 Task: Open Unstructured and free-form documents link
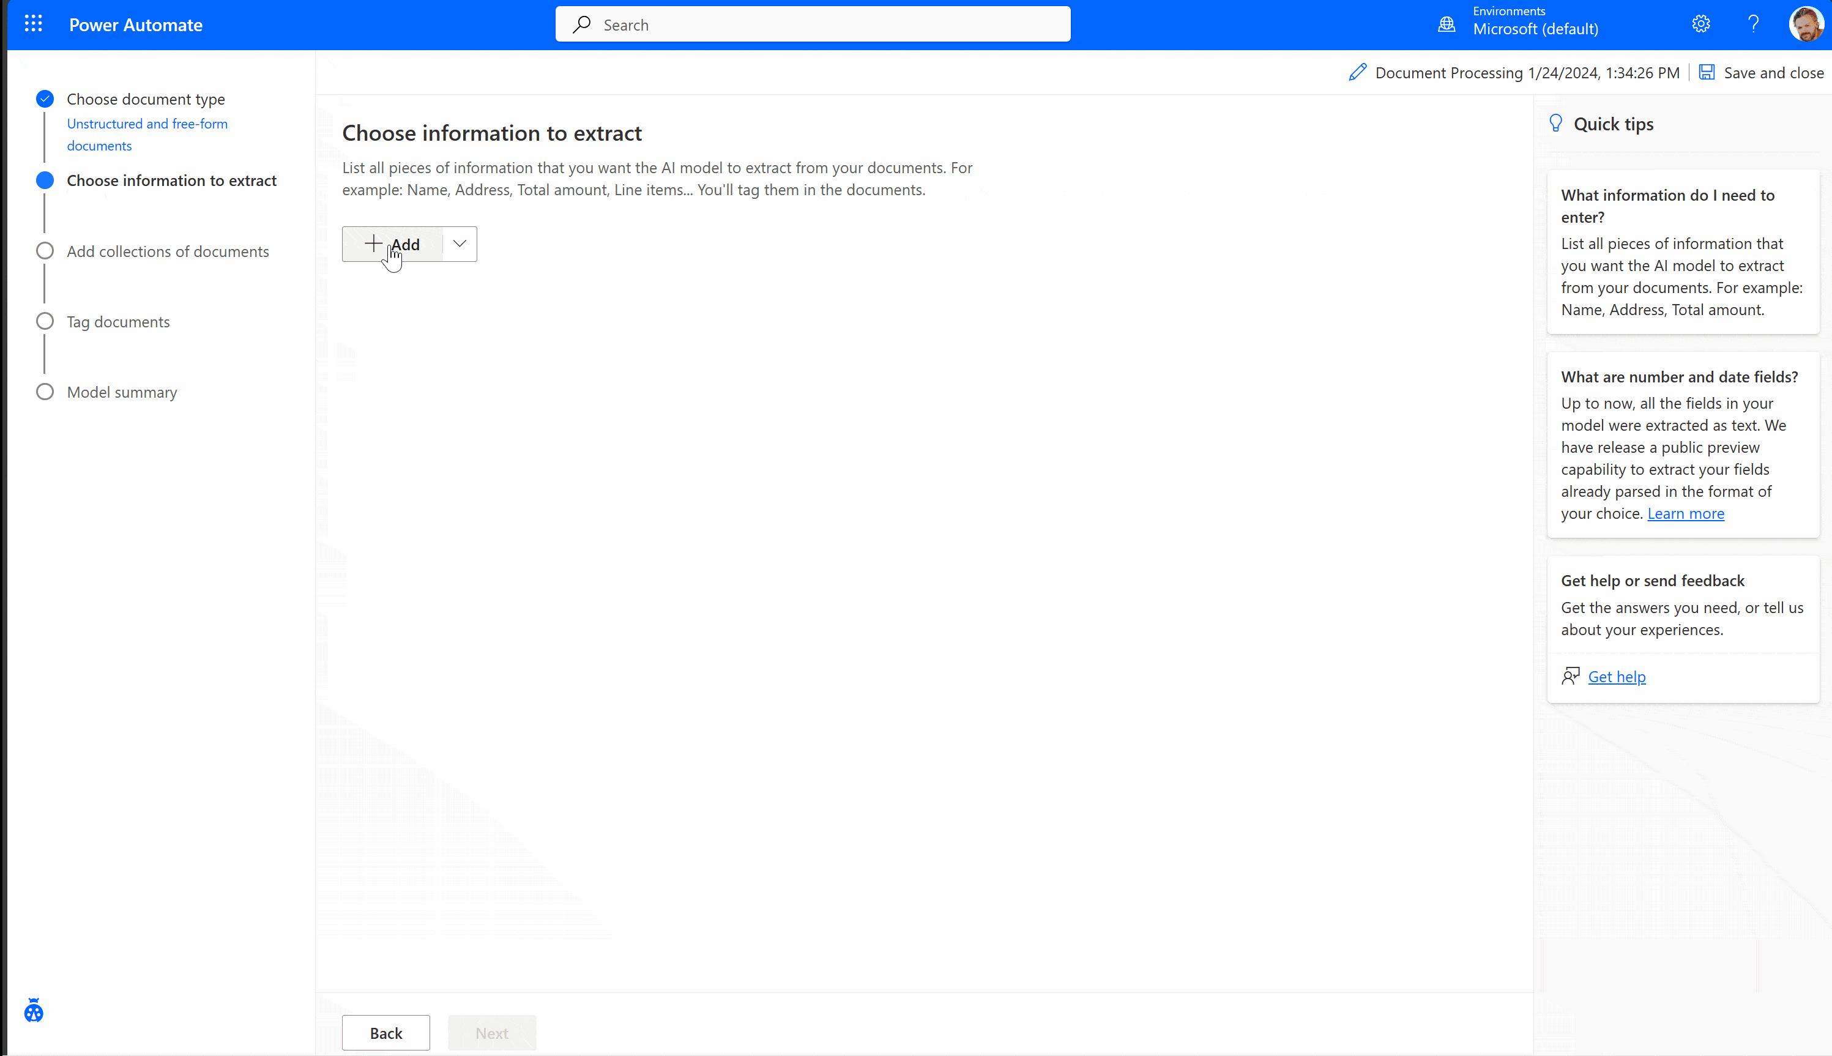(147, 134)
